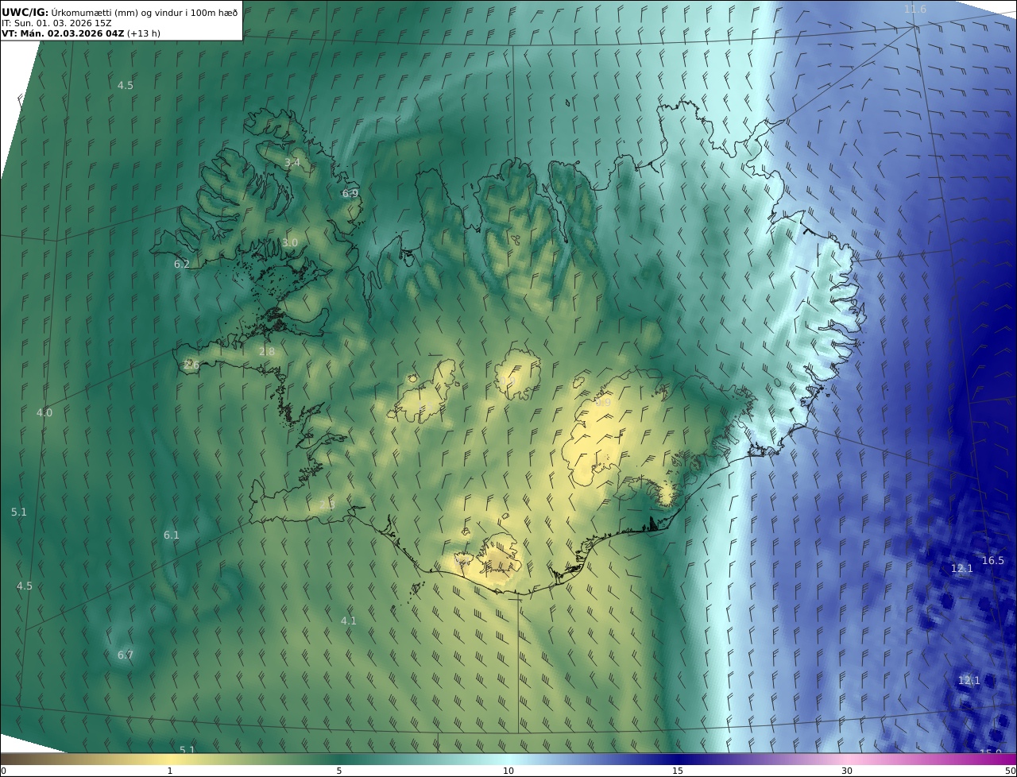Image resolution: width=1017 pixels, height=777 pixels.
Task: Select the 4.0 value label
Action: click(44, 412)
